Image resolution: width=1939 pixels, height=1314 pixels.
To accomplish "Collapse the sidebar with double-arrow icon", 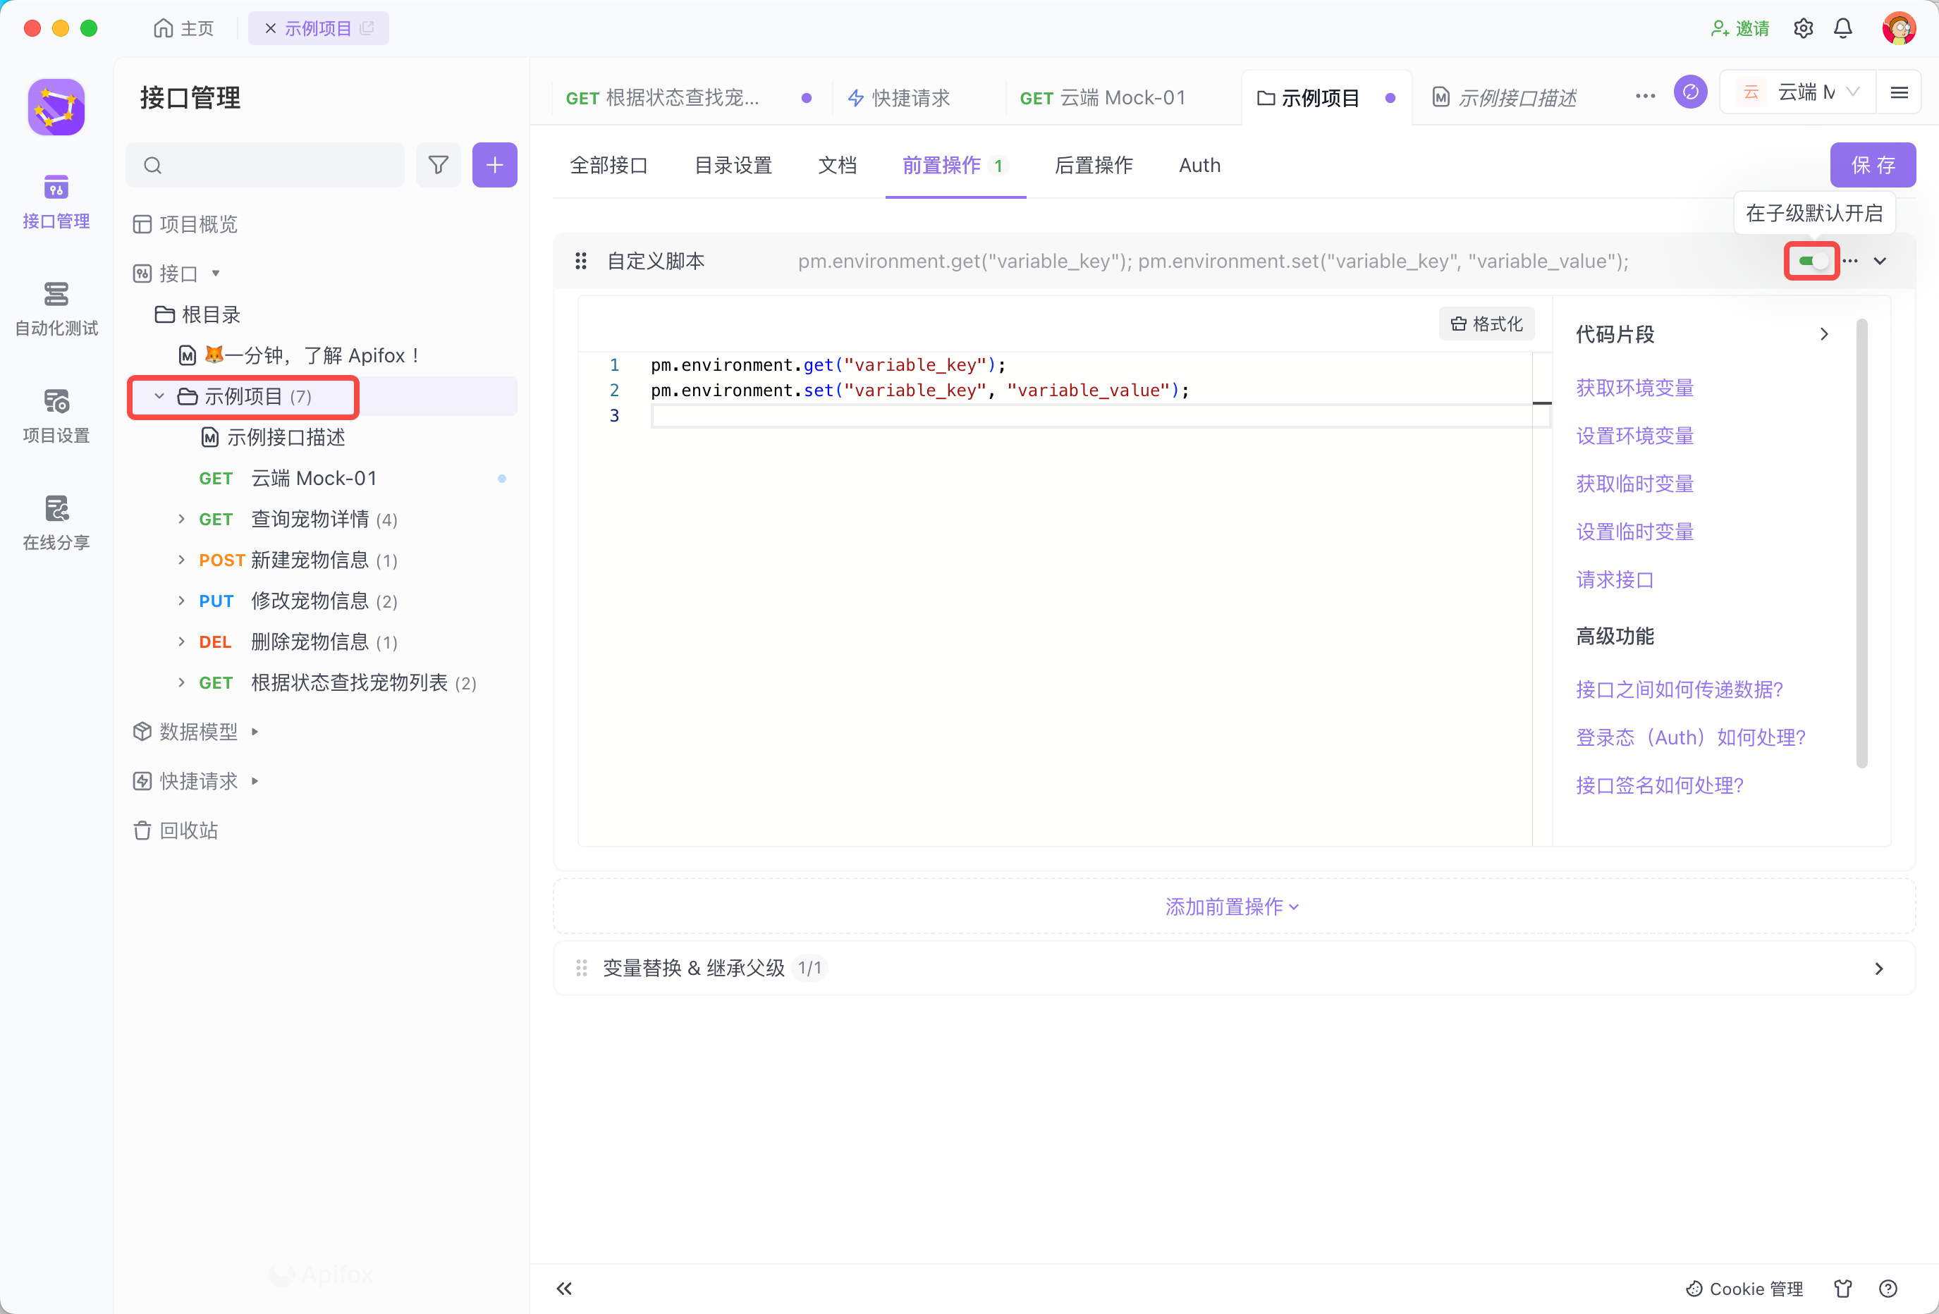I will click(x=565, y=1288).
